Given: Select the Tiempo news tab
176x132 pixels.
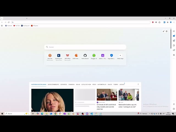Looking at the screenshot, I should coord(116,84).
